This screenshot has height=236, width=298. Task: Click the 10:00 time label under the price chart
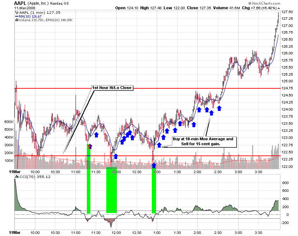[35, 172]
